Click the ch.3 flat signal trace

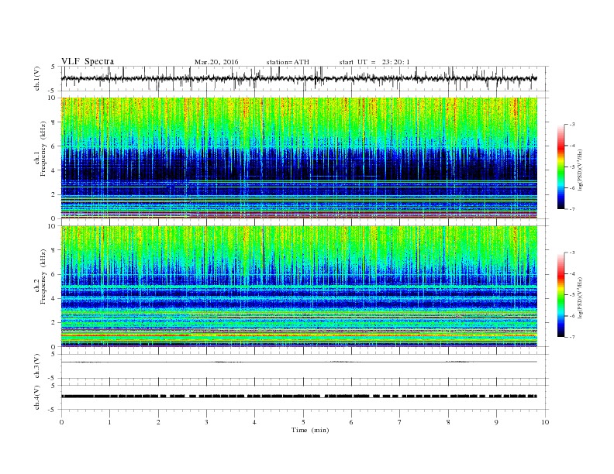pos(299,362)
